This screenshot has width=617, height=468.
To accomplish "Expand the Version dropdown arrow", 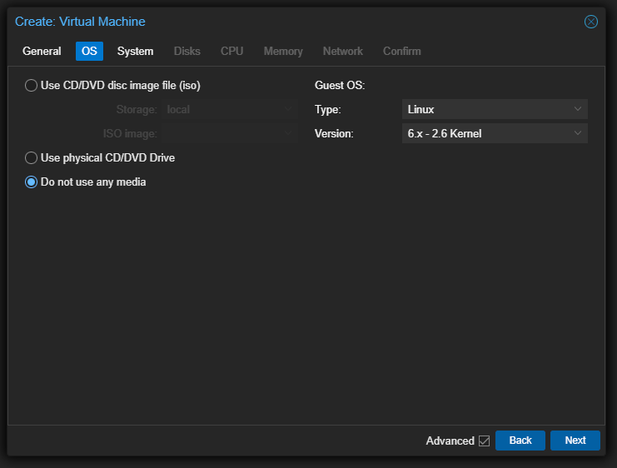I will click(577, 133).
